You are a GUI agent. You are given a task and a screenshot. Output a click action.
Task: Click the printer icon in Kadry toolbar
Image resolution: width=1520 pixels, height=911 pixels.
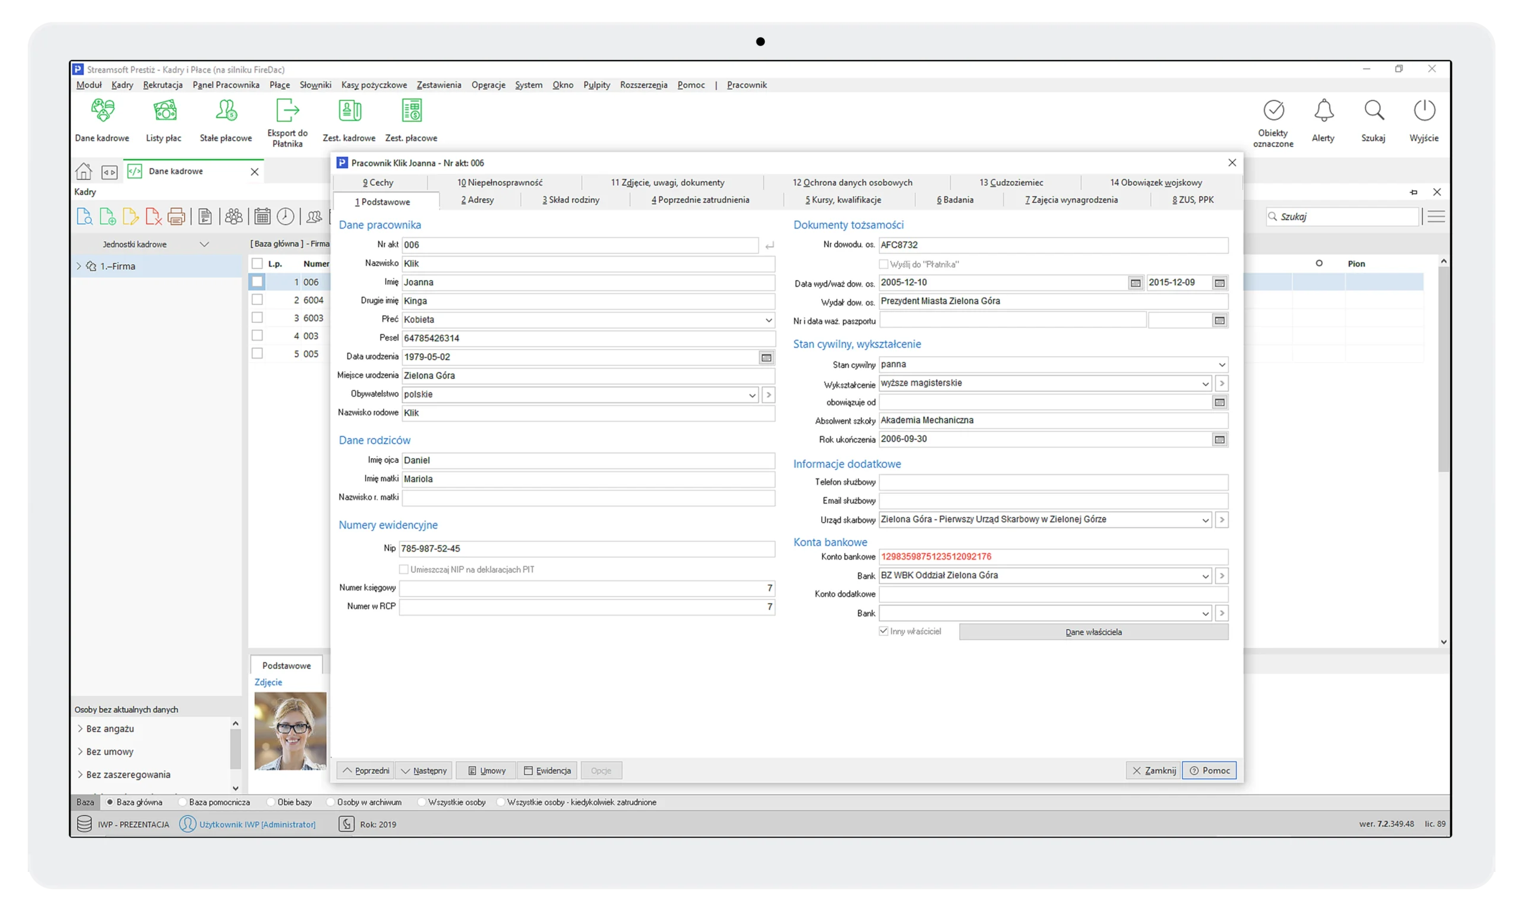(176, 217)
